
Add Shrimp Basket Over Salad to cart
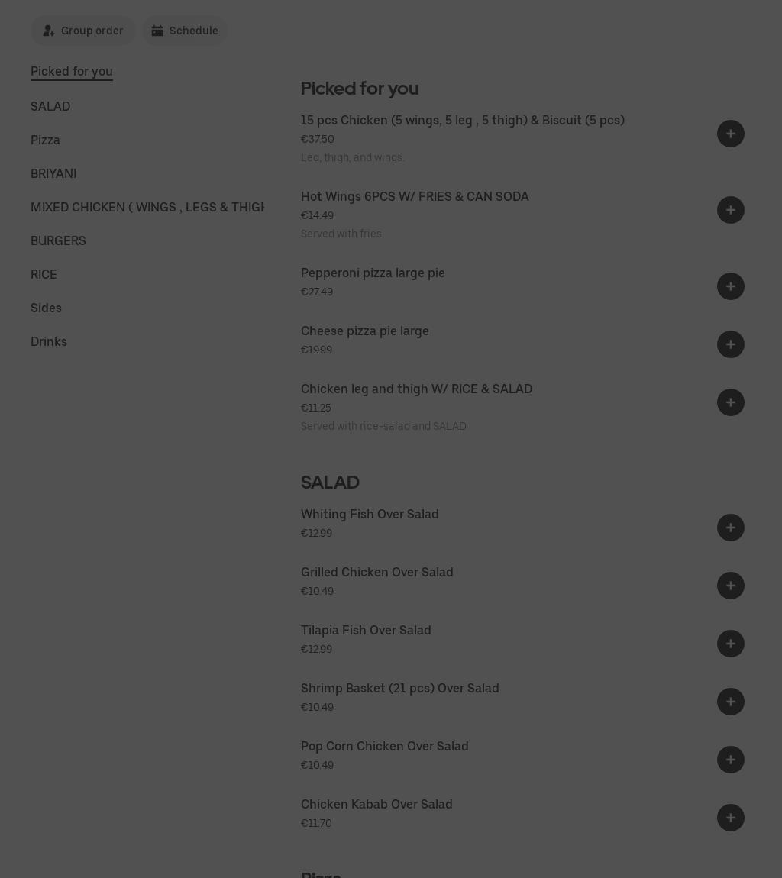tap(730, 702)
